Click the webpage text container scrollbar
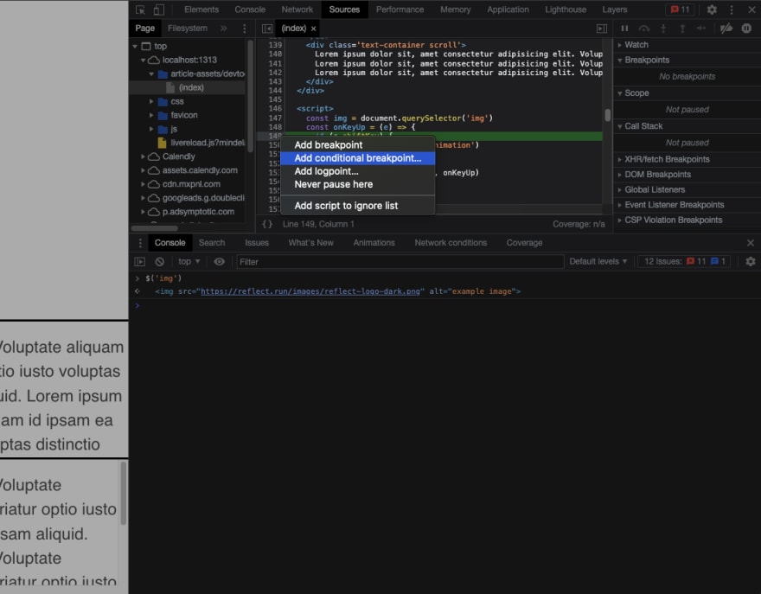 click(124, 493)
